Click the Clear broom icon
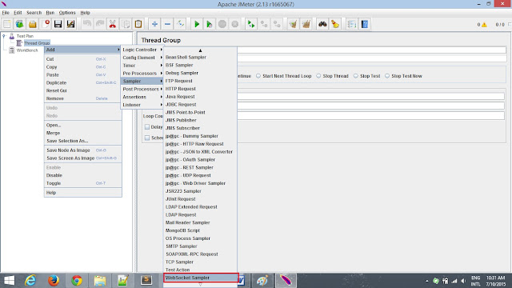Screen dimensions: 512x288 294,24
